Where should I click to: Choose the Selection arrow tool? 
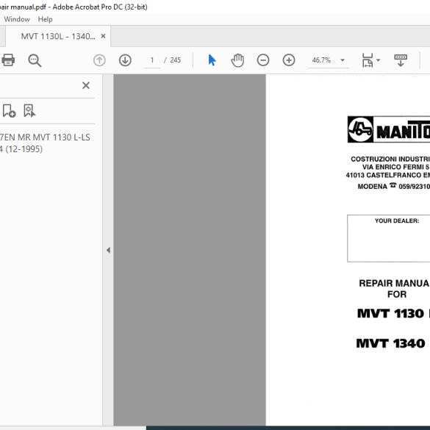212,60
